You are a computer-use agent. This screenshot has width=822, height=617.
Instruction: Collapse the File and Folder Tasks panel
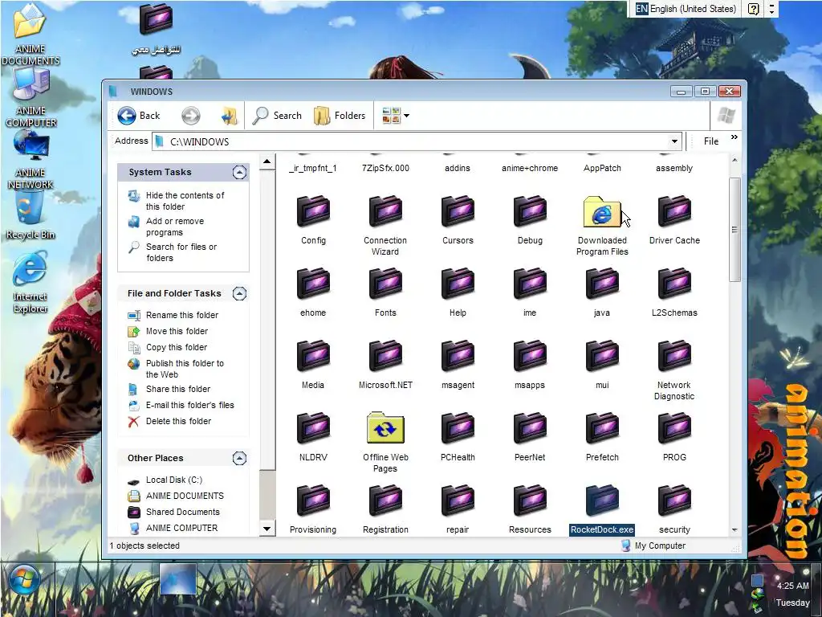pyautogui.click(x=239, y=293)
